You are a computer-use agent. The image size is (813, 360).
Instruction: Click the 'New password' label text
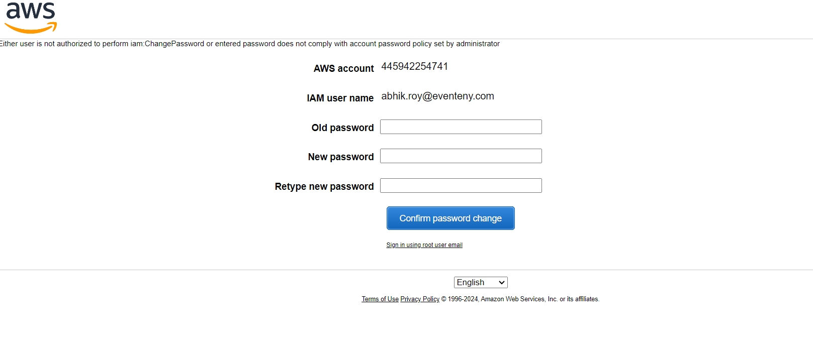click(x=341, y=157)
